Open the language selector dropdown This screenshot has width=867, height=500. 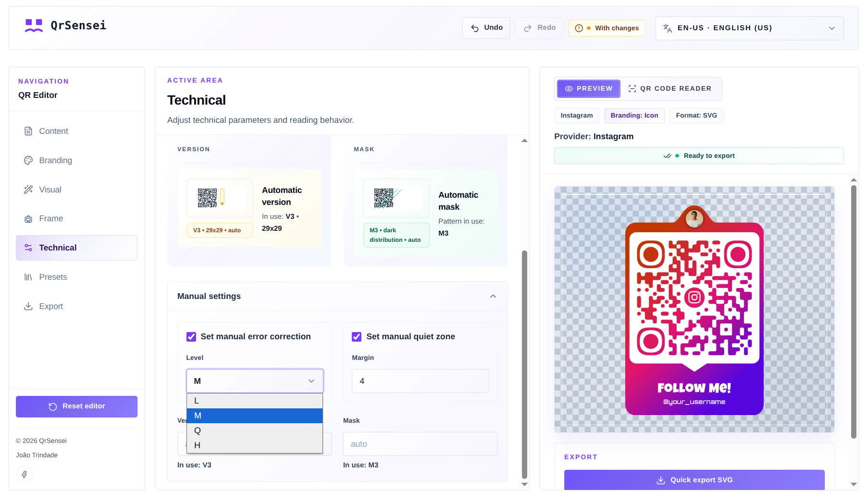pyautogui.click(x=750, y=28)
